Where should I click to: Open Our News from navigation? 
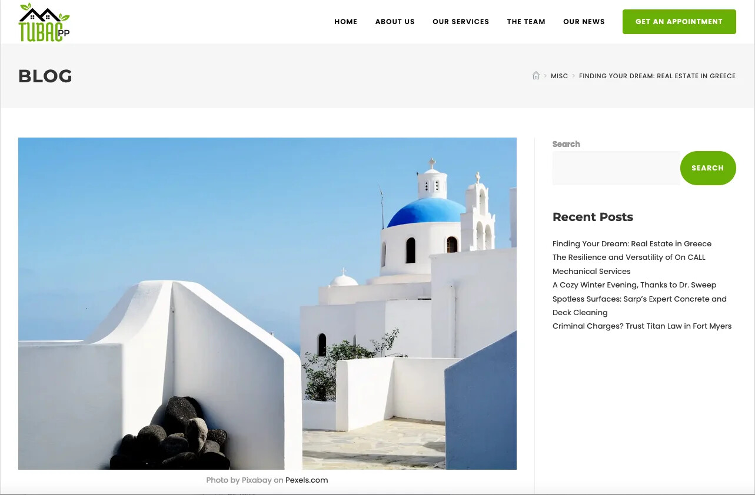click(584, 22)
